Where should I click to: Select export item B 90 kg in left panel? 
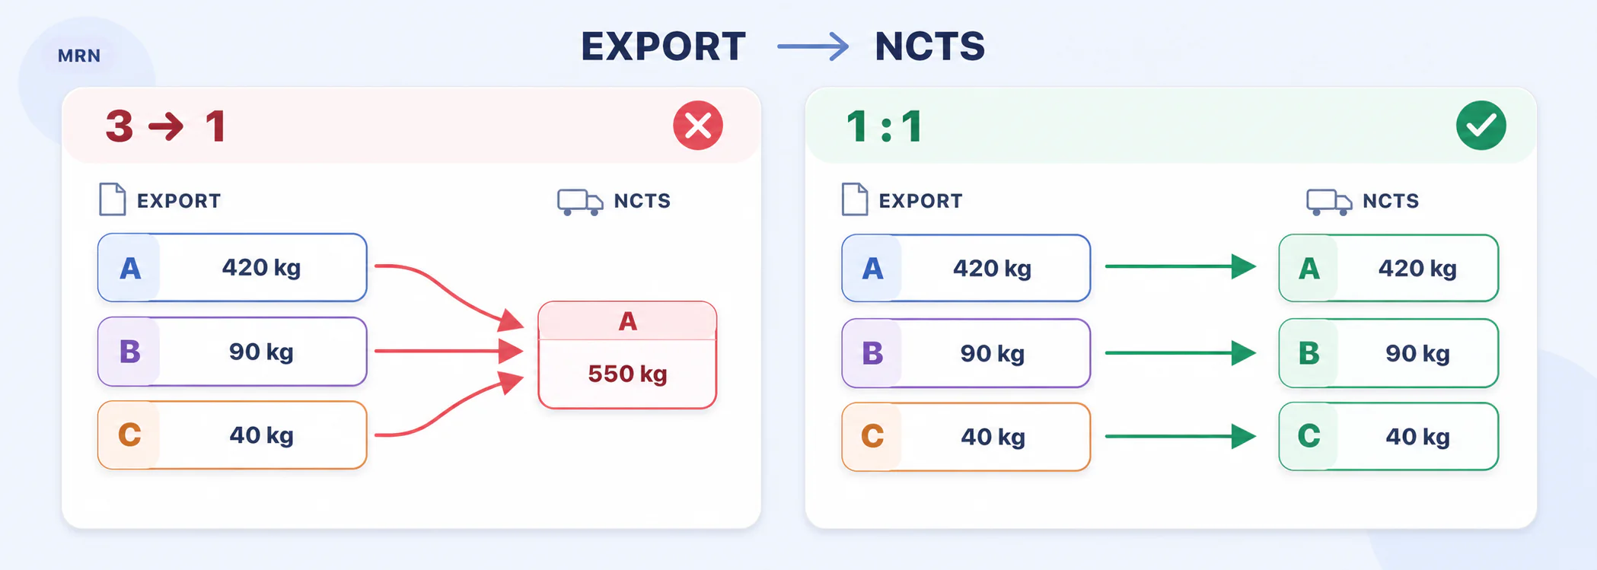click(232, 352)
